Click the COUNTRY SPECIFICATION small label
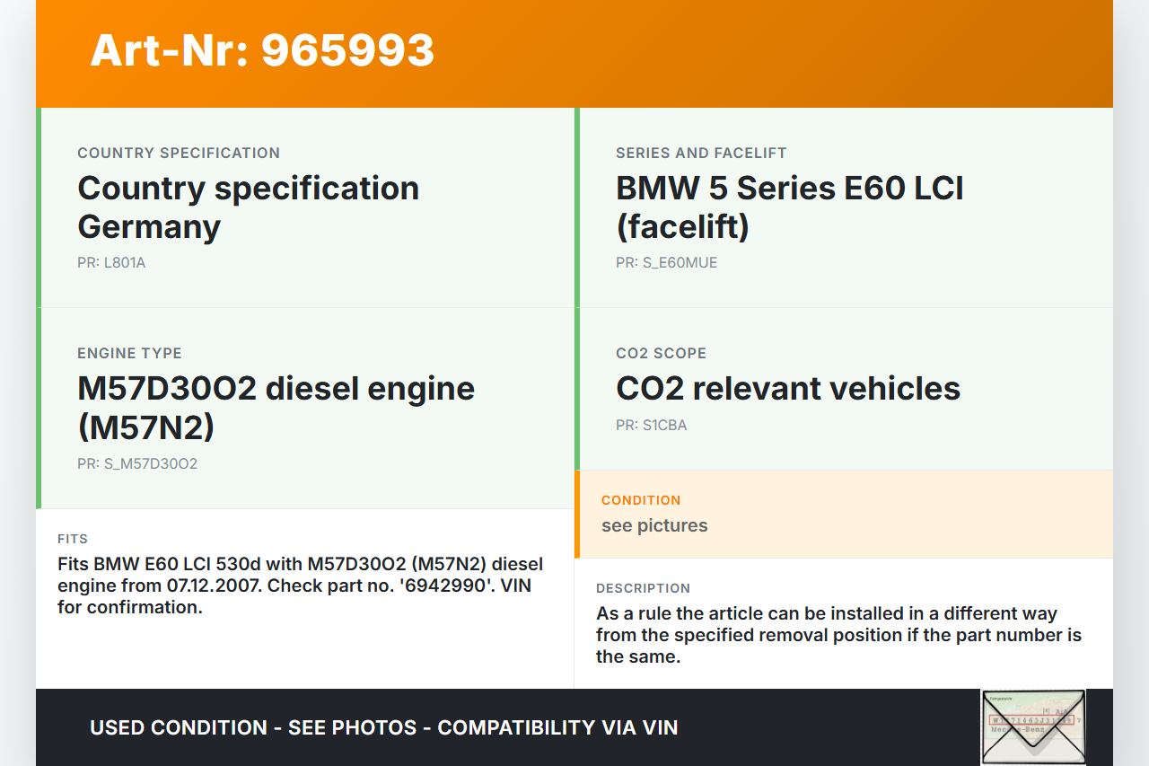Viewport: 1149px width, 766px height. point(179,153)
